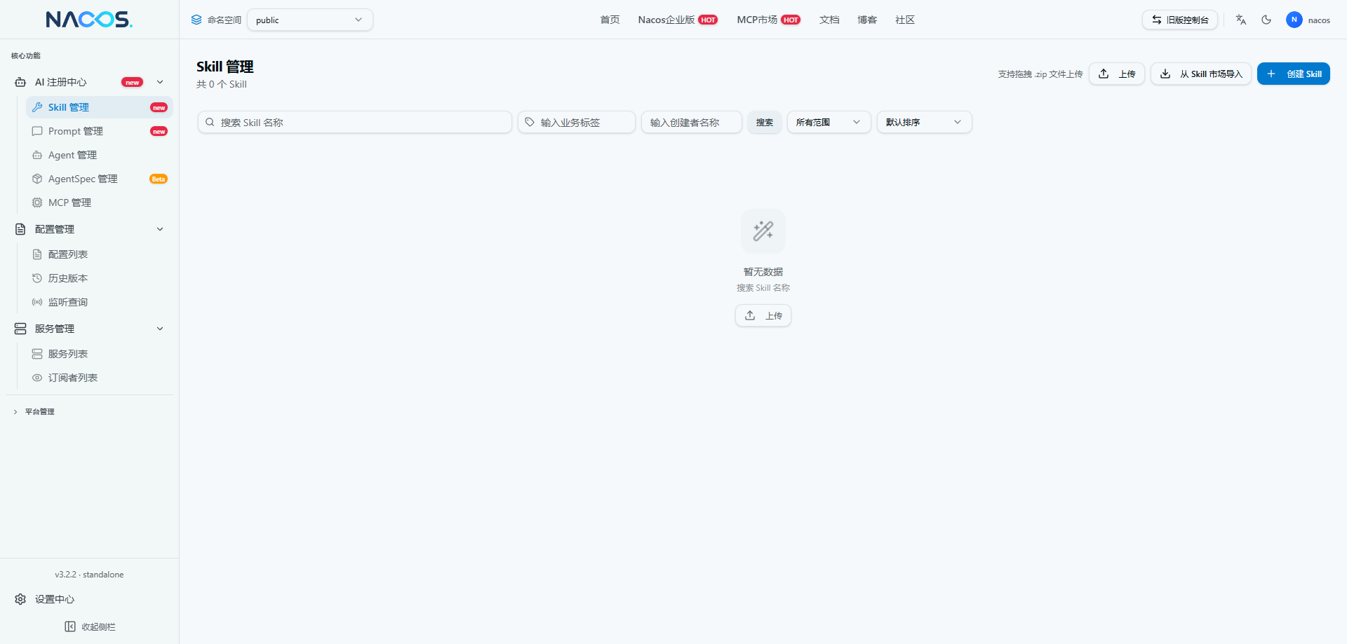The image size is (1347, 644).
Task: Open Prompt 管理 in the sidebar
Action: tap(100, 131)
